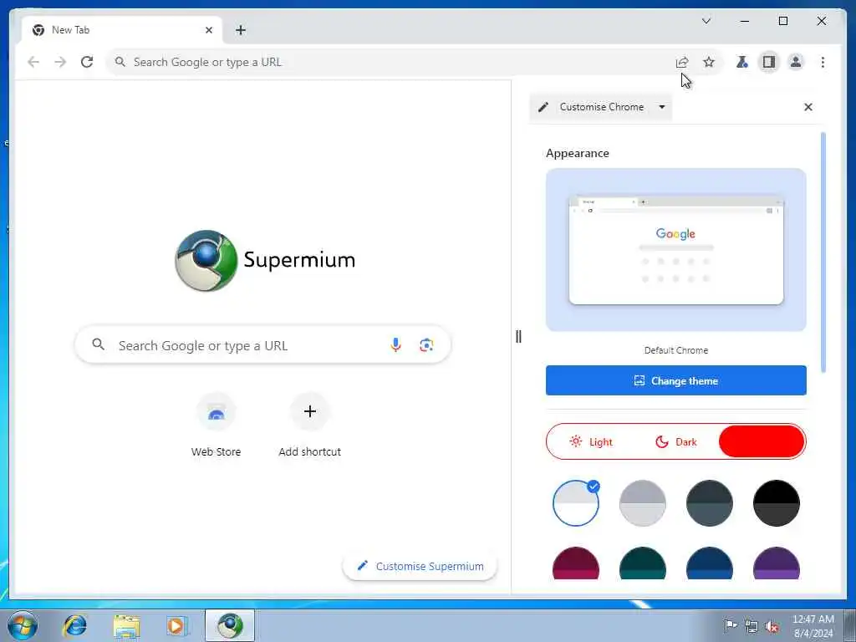Viewport: 856px width, 642px height.
Task: Pick the black colour swatch
Action: pyautogui.click(x=777, y=503)
